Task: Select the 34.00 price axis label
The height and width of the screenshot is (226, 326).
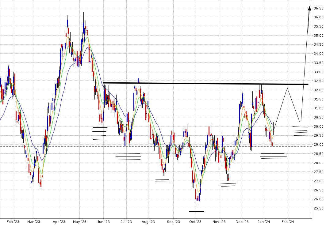Action: 319,54
